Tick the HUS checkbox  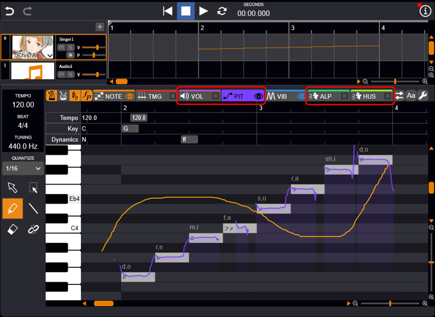click(387, 96)
